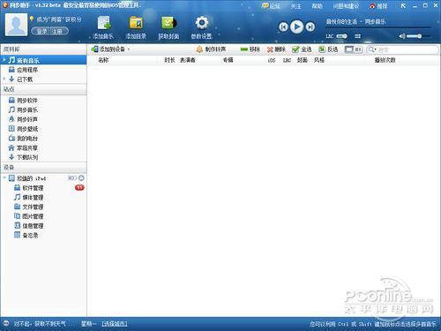Open 问题和建议 feedback menu
This screenshot has width=441, height=331.
tap(346, 6)
